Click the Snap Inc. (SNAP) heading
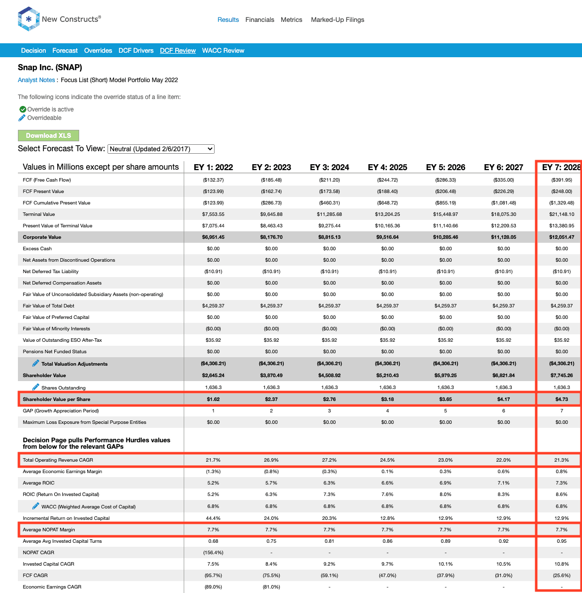Viewport: 582px width, 593px height. [50, 67]
